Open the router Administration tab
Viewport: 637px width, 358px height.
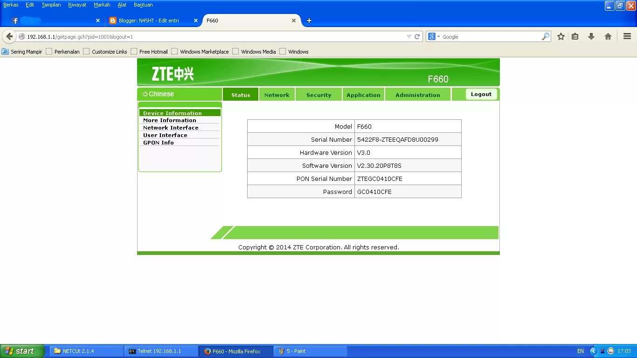[x=418, y=95]
